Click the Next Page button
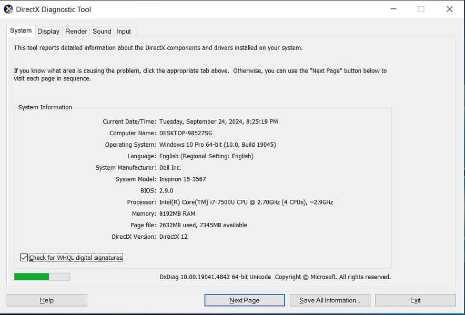465x315 pixels. point(245,300)
